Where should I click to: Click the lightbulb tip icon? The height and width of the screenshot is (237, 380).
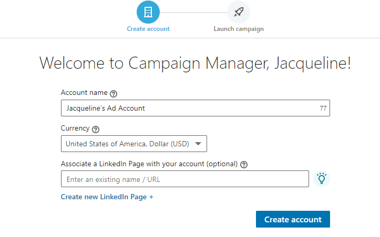click(322, 179)
